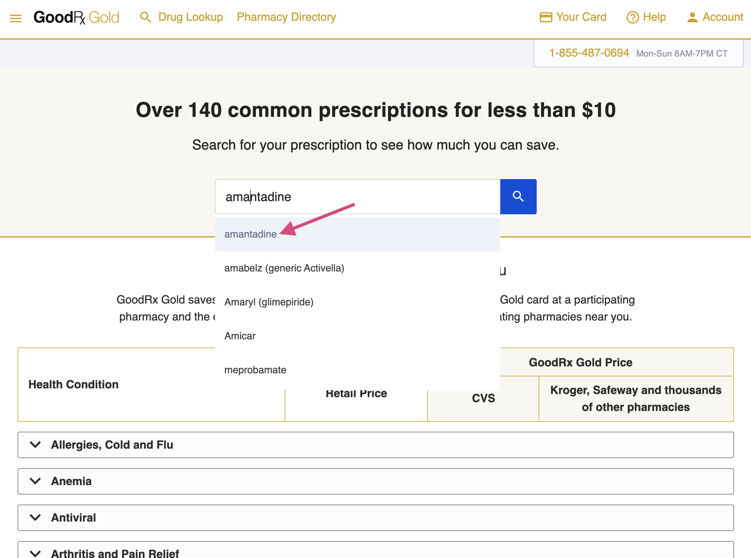Open the hamburger menu icon

click(15, 18)
